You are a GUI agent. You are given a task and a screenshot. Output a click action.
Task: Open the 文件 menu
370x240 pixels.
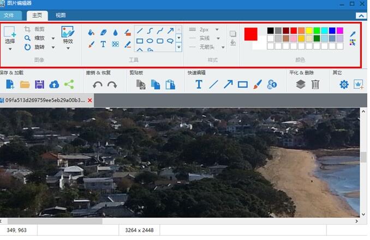[9, 15]
